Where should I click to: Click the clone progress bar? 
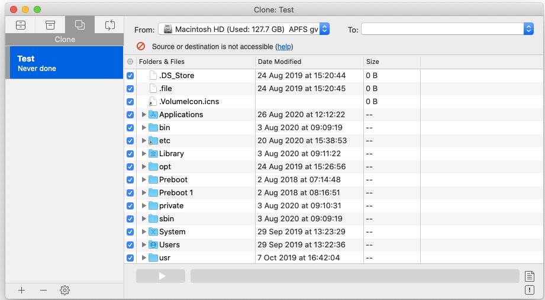click(354, 276)
